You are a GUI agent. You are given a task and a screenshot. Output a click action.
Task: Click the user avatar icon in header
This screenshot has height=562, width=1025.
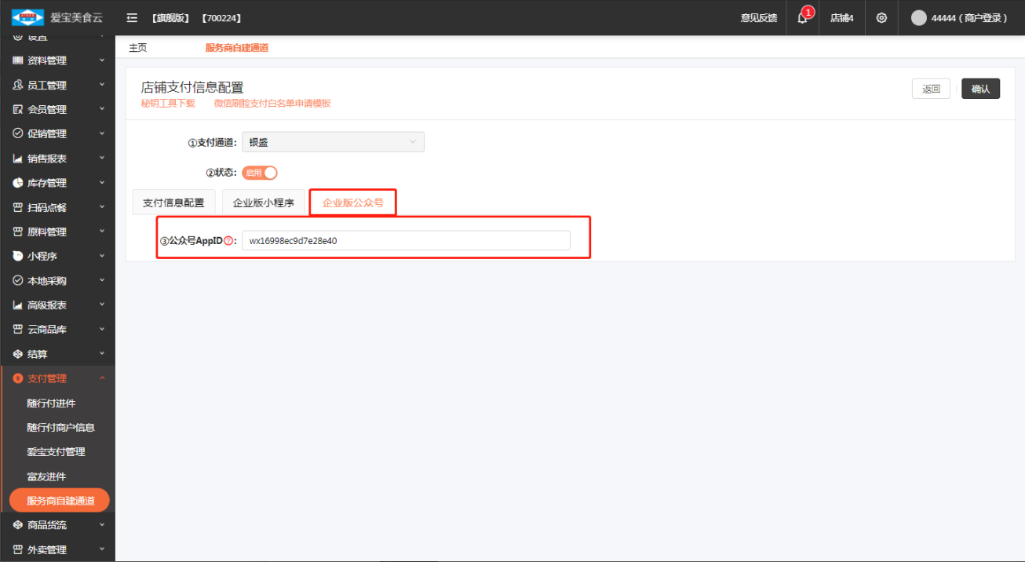[x=918, y=18]
